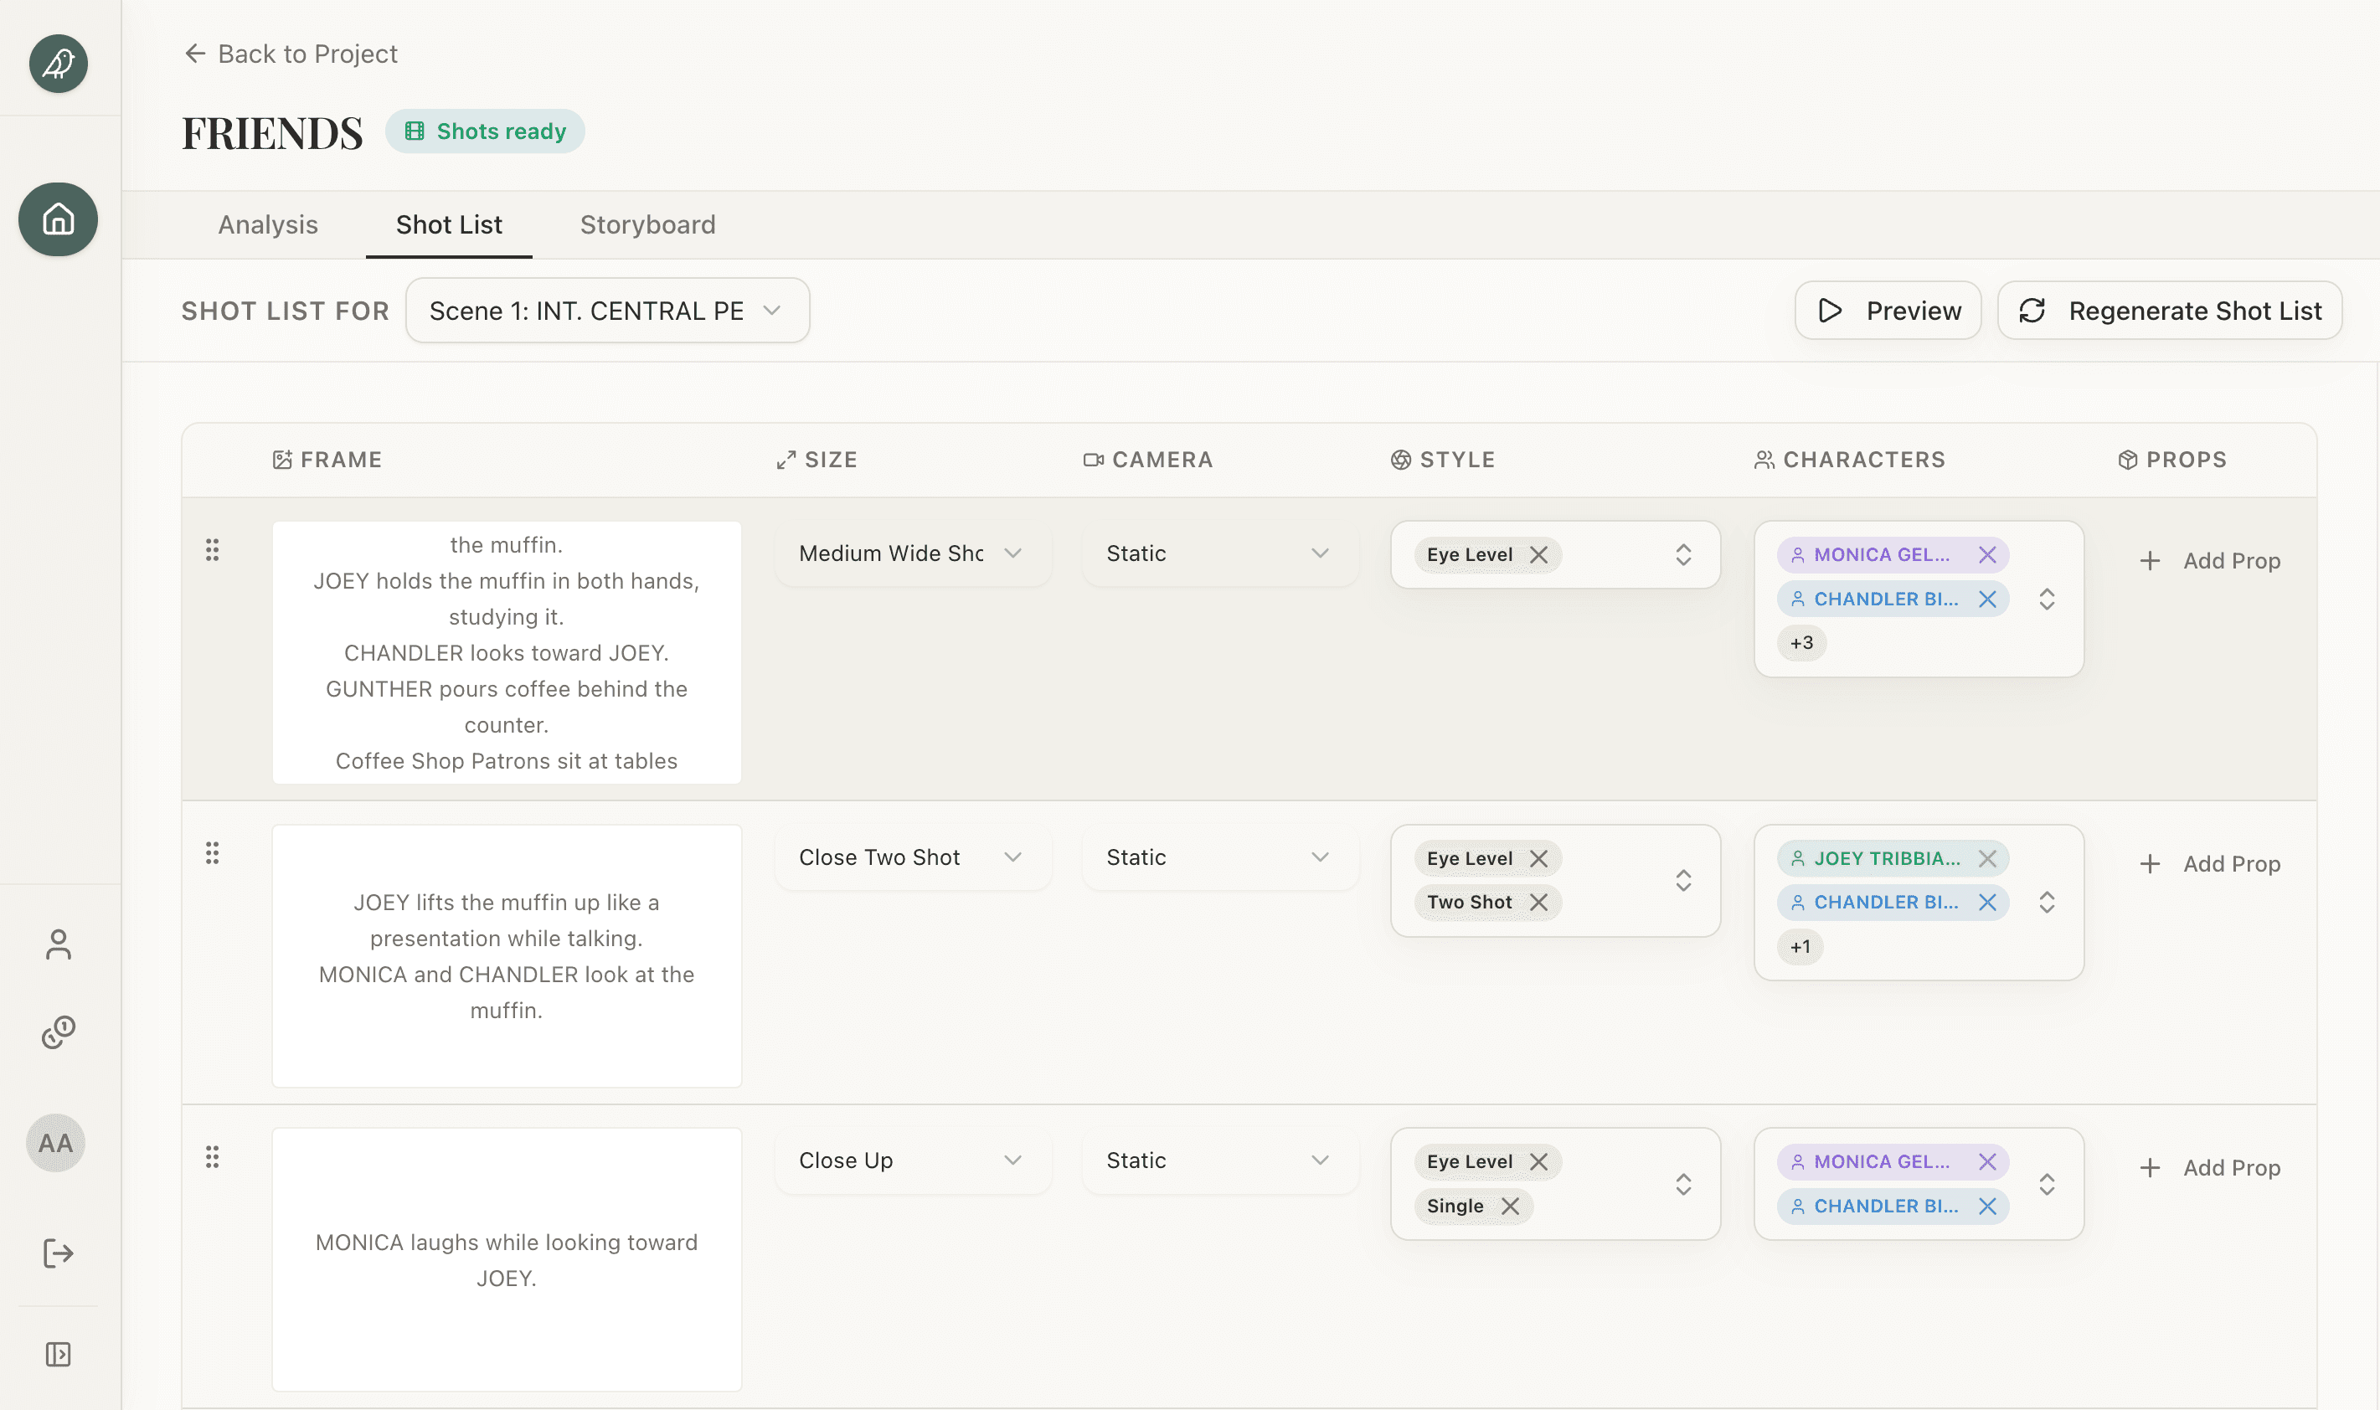This screenshot has height=1410, width=2380.
Task: Open the Scene 1: INT. CENTRAL PE dropdown
Action: [x=607, y=311]
